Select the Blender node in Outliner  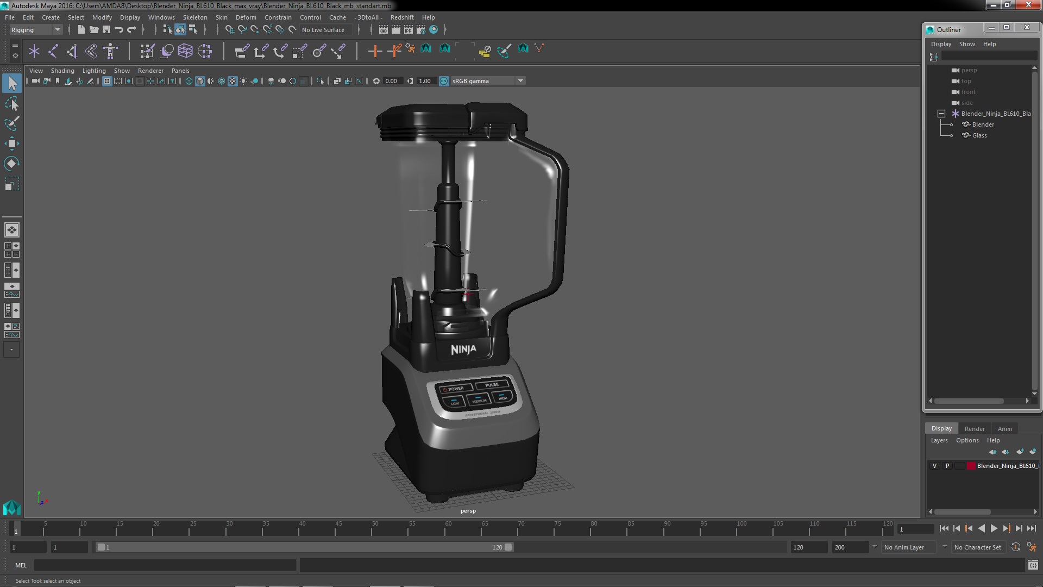[983, 124]
